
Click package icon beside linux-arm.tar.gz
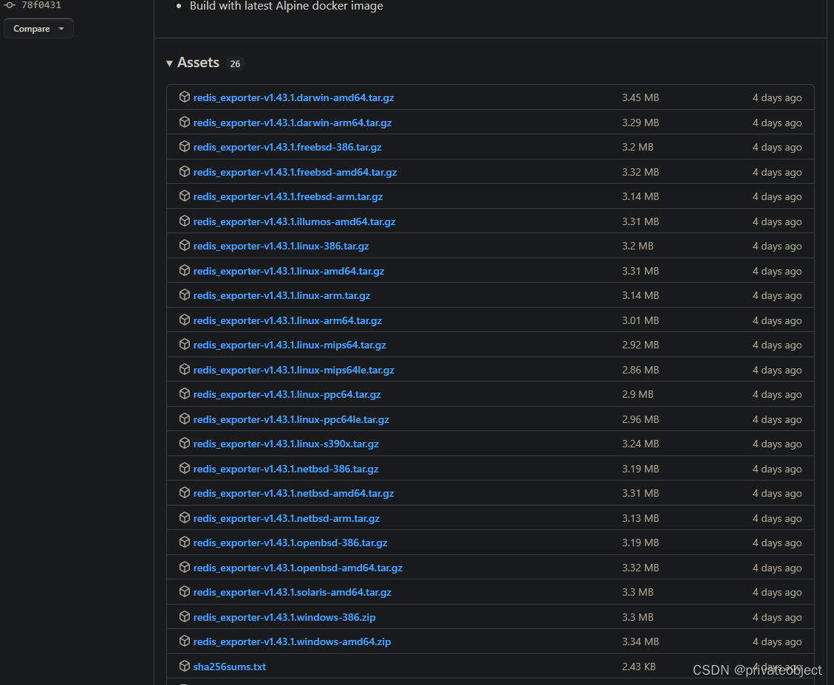click(x=185, y=295)
